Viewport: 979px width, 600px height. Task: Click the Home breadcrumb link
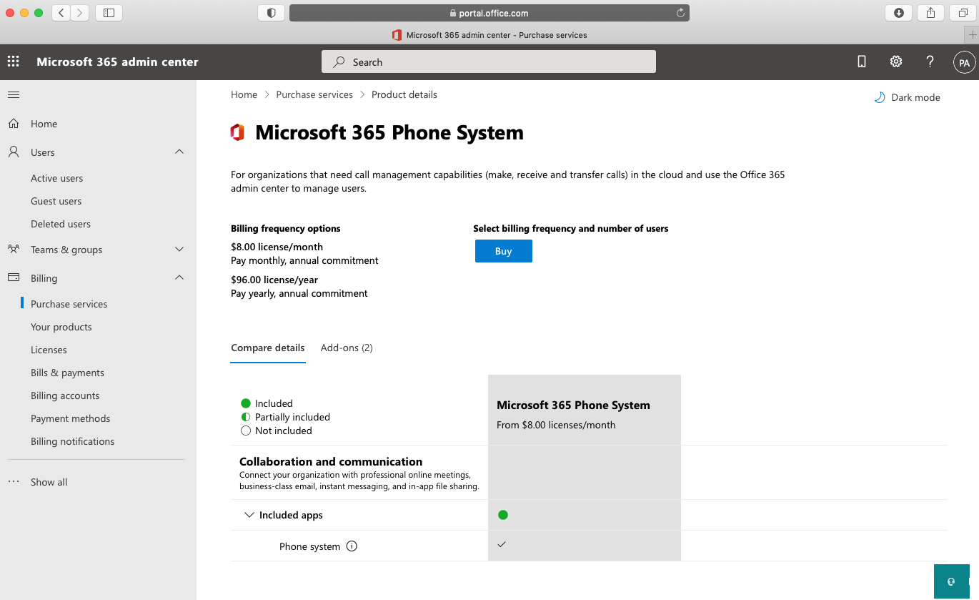[244, 94]
